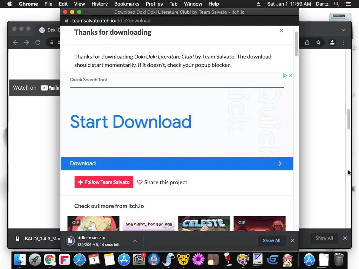Click Show All in front window download bar
This screenshot has width=359, height=269.
coord(272,241)
